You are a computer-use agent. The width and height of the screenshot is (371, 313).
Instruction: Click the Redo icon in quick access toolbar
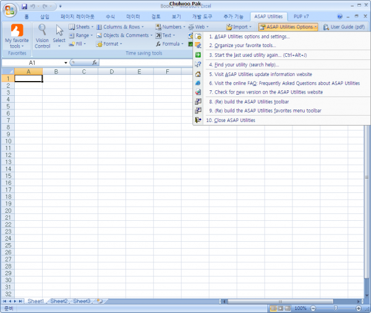pos(45,6)
